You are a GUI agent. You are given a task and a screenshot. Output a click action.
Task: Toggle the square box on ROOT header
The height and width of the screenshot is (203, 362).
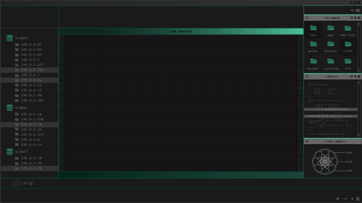pos(307,76)
